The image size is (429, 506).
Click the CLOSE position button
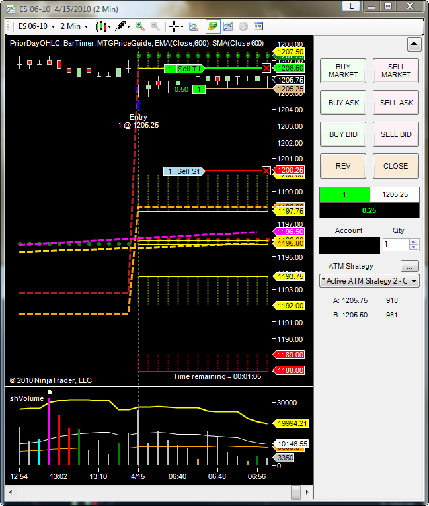coord(396,166)
